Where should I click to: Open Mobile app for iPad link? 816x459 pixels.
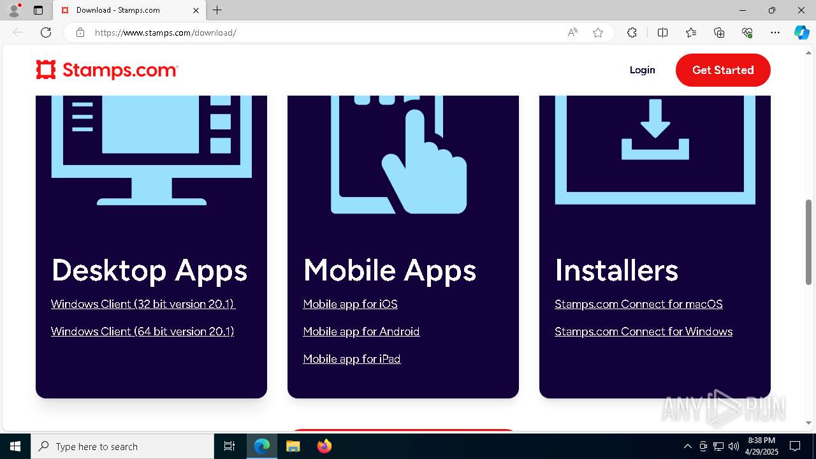(x=352, y=359)
